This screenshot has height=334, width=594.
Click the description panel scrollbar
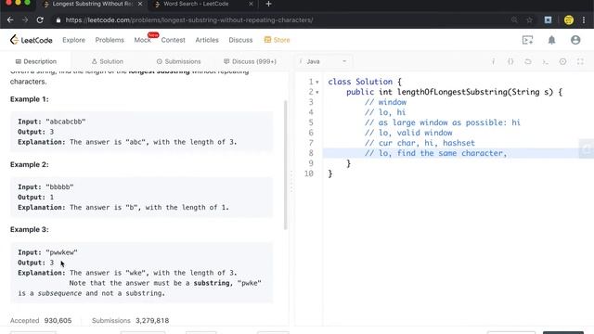coord(285,165)
